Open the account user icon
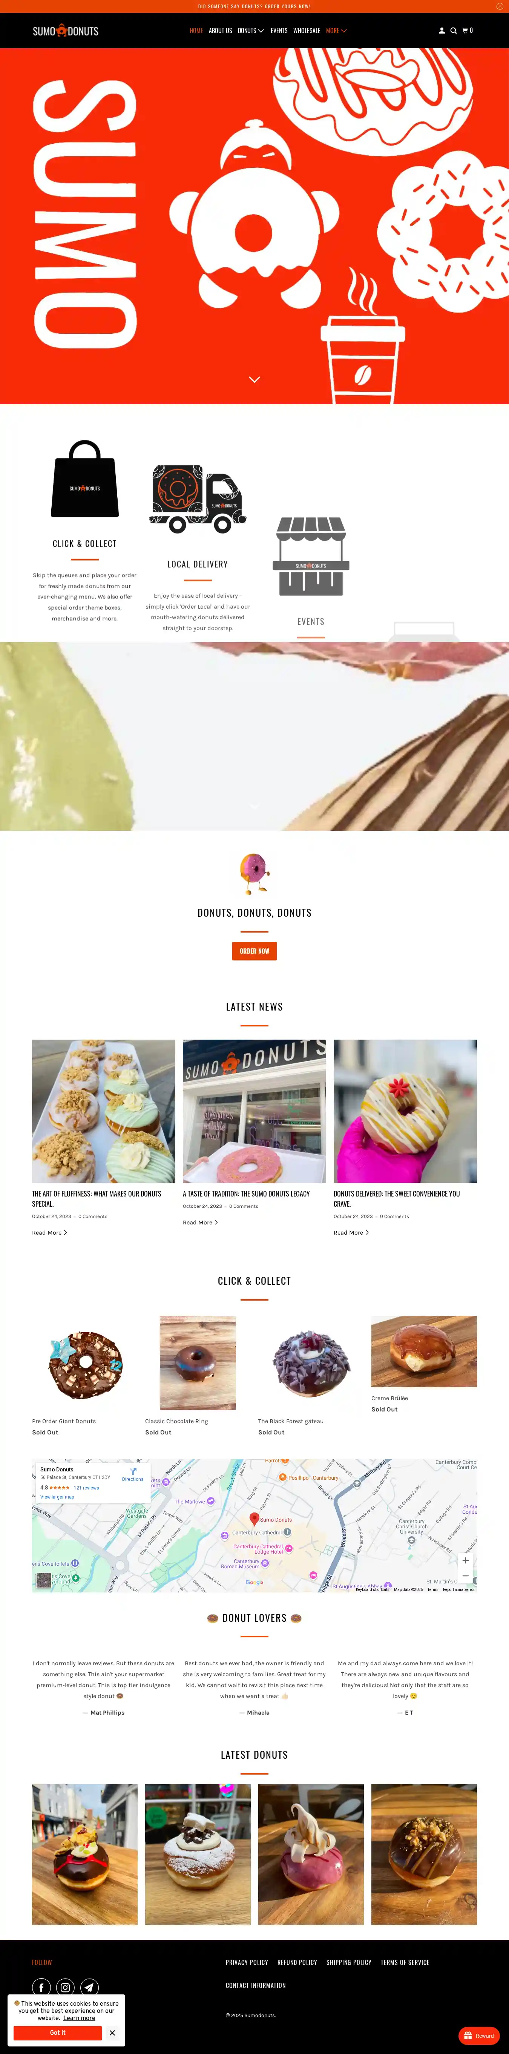The image size is (509, 2054). pos(441,31)
